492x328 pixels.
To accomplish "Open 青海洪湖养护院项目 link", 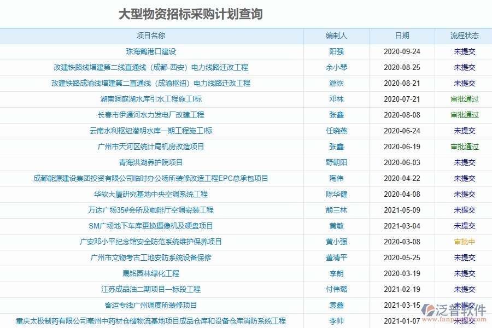I will 152,162.
